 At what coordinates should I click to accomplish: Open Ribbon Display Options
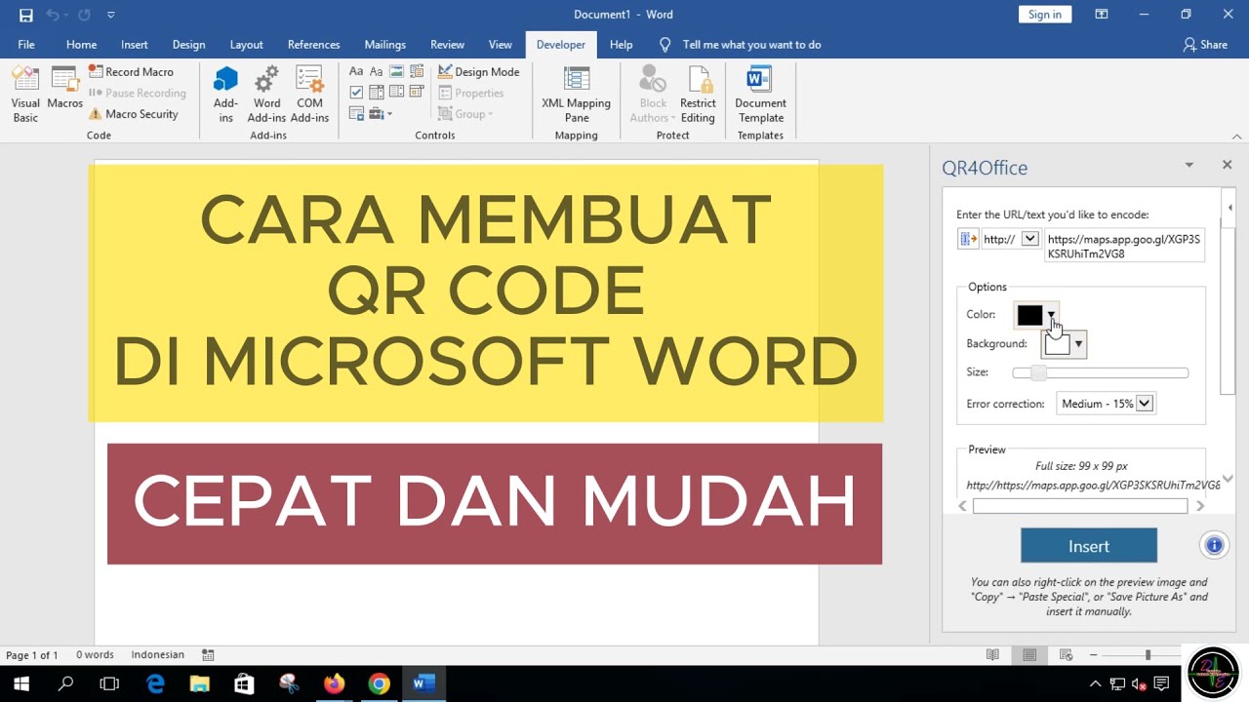point(1102,15)
